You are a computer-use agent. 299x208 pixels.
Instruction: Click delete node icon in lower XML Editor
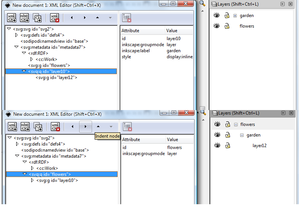(55, 127)
